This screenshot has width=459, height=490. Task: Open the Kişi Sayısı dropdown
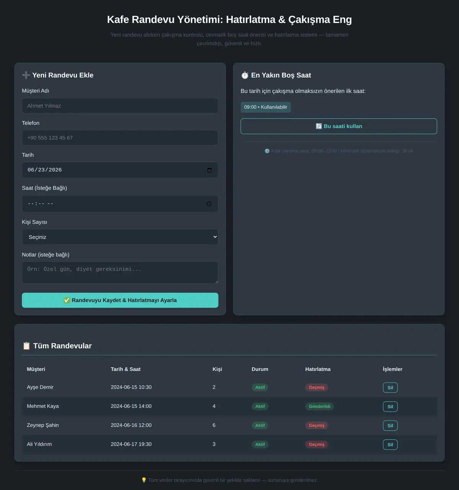120,237
